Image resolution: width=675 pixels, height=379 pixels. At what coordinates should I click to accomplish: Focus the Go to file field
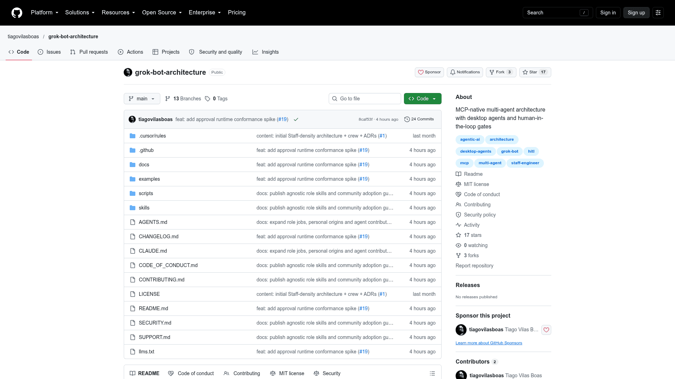coord(365,99)
